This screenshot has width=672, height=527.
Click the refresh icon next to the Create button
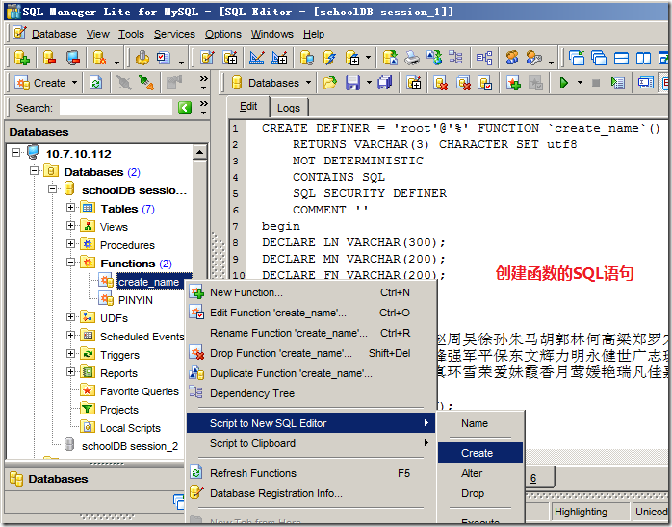point(95,83)
